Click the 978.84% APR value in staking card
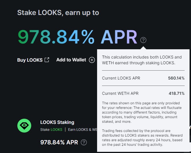The height and width of the screenshot is (153, 191). (x=59, y=142)
